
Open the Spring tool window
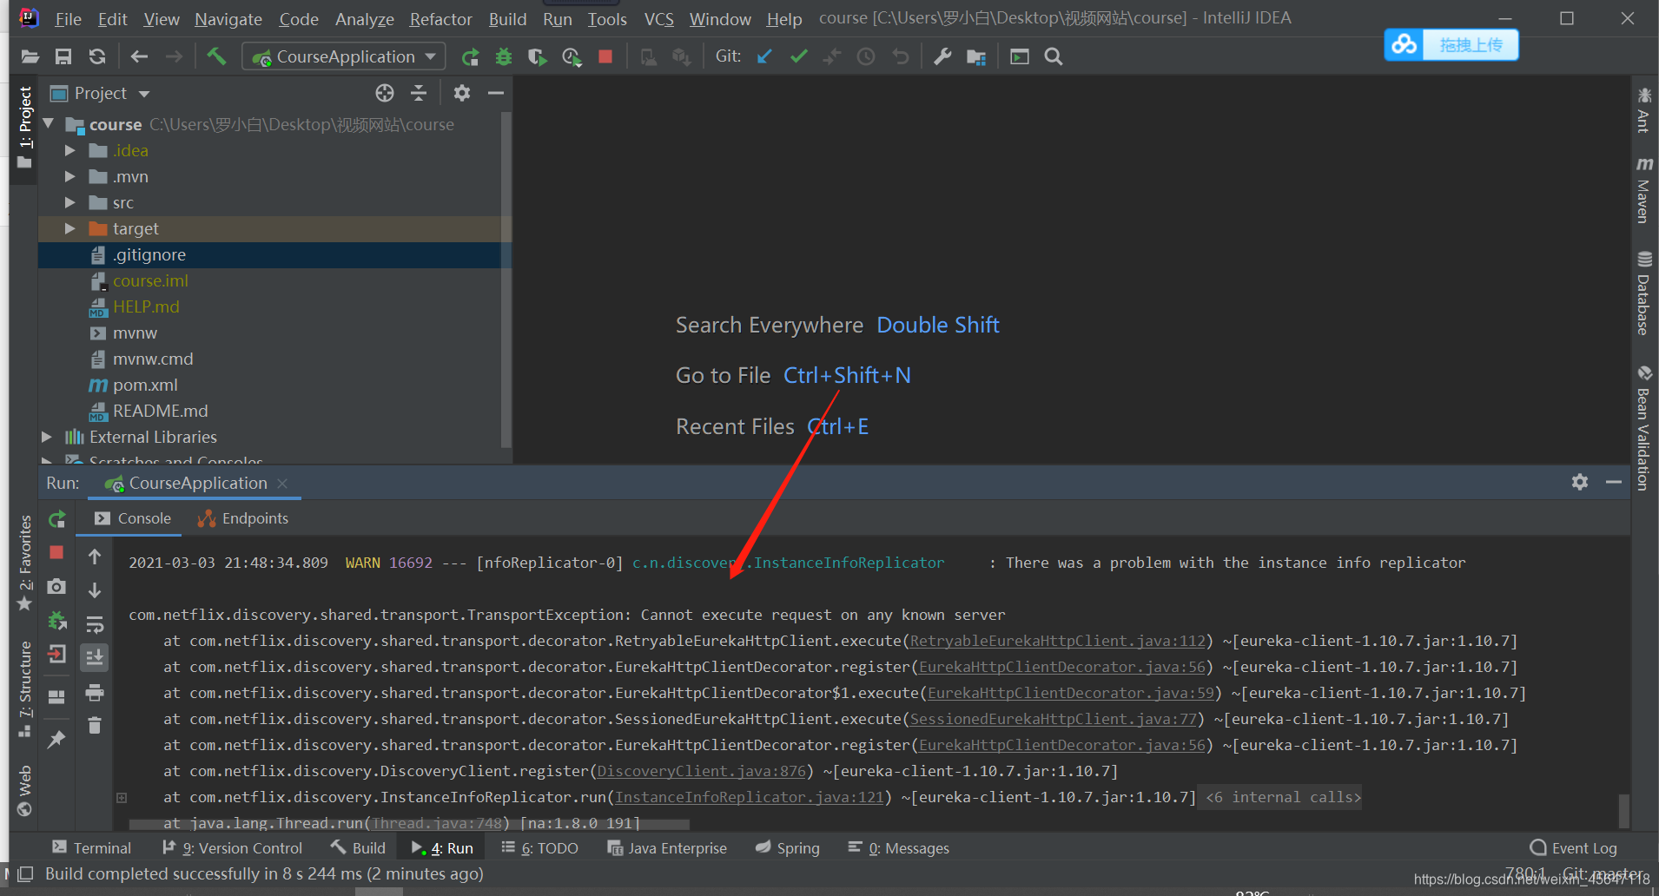(788, 848)
